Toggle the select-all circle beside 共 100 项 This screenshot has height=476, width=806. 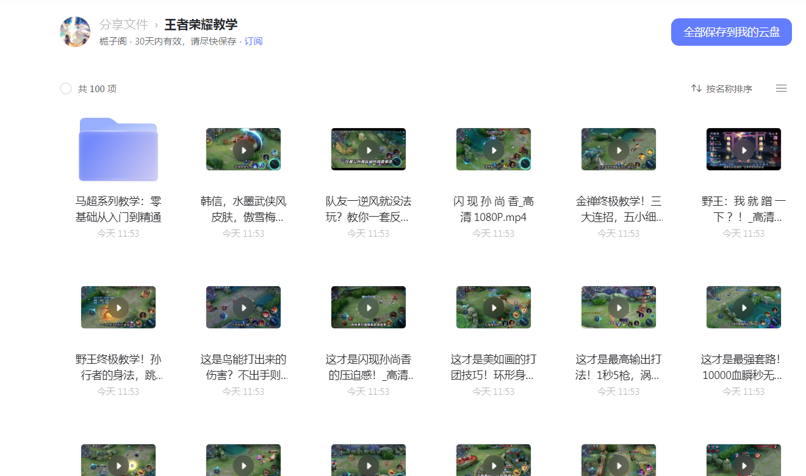coord(66,88)
